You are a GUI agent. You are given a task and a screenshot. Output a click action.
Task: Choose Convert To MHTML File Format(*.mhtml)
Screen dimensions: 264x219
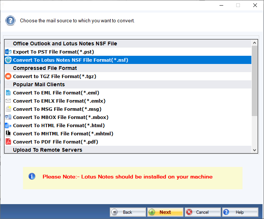[128, 133]
